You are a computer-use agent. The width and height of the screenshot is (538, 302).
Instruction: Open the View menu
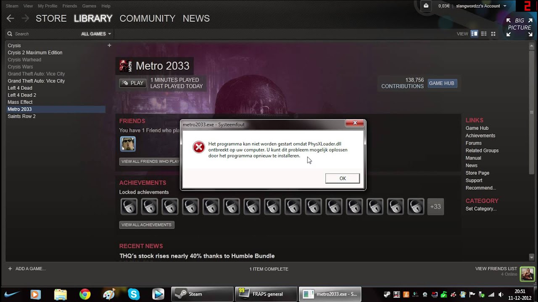(x=28, y=6)
